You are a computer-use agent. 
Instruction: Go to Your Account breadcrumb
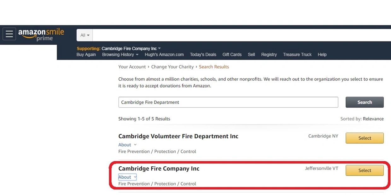click(132, 67)
